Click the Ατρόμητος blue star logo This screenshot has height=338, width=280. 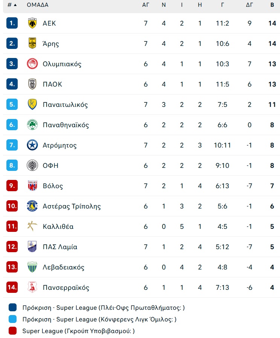click(32, 145)
